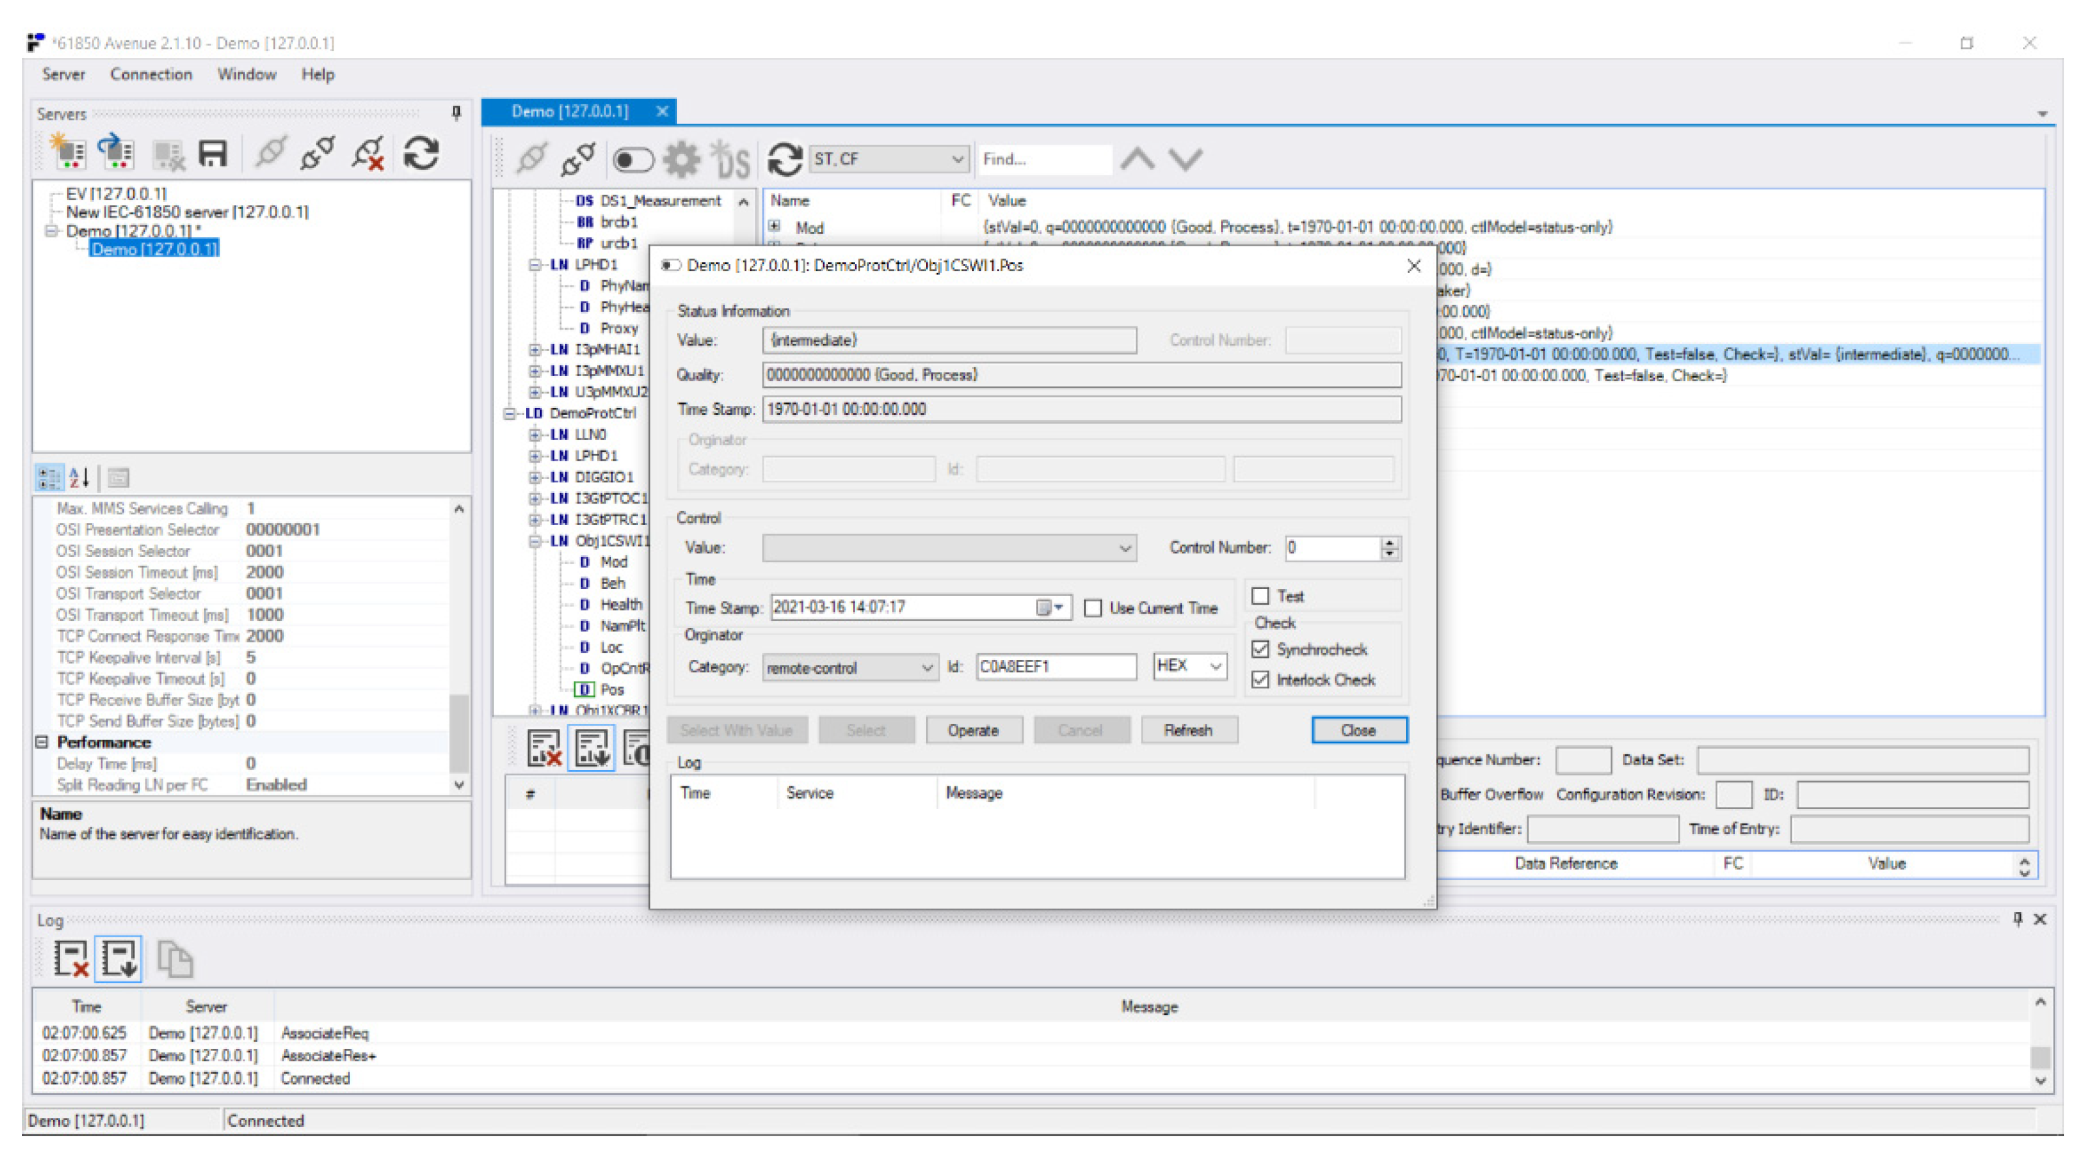Image resolution: width=2087 pixels, height=1159 pixels.
Task: Open the tab list dropdown arrow at top right
Action: (x=2041, y=113)
